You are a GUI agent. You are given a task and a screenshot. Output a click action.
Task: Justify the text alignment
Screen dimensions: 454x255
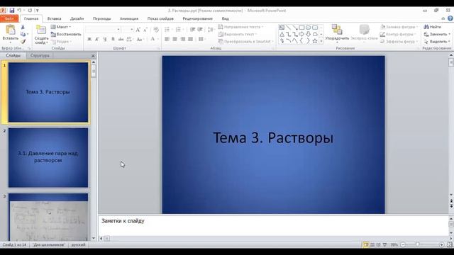[x=191, y=39]
